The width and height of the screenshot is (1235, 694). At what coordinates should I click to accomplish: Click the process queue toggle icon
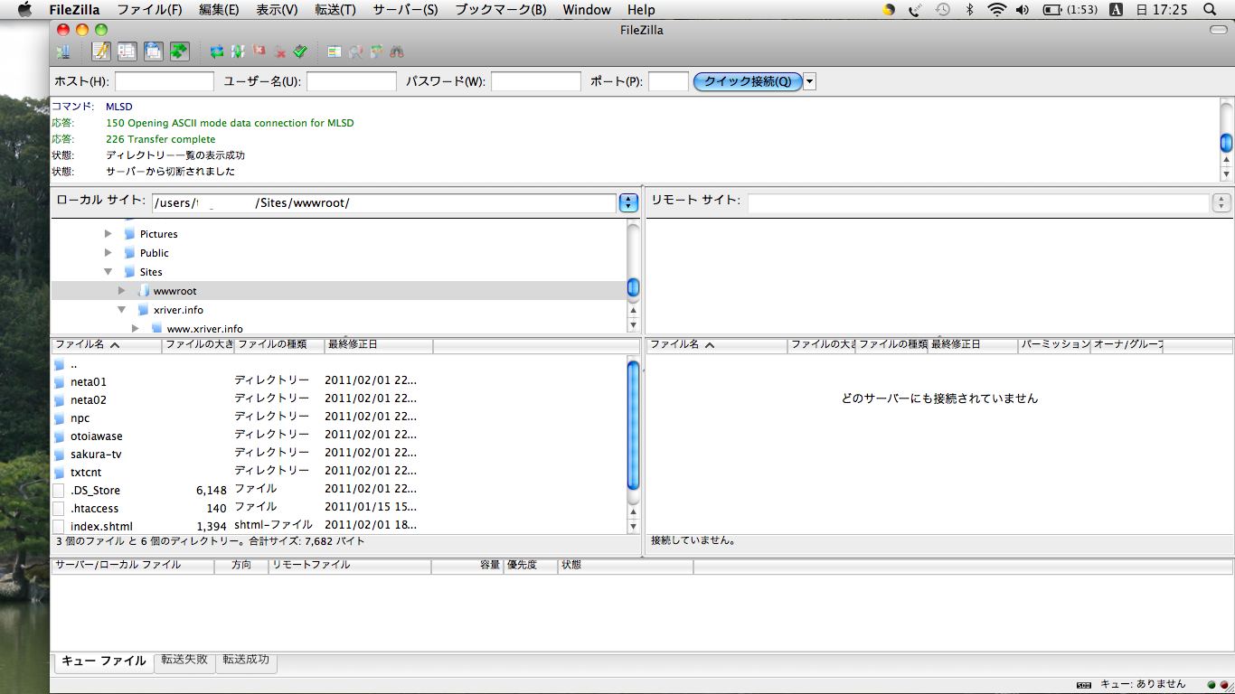238,52
